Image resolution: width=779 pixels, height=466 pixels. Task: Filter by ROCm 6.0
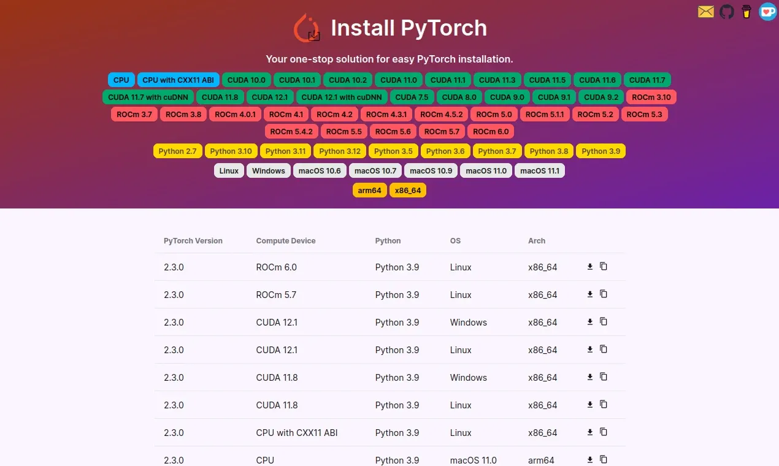[x=491, y=131]
